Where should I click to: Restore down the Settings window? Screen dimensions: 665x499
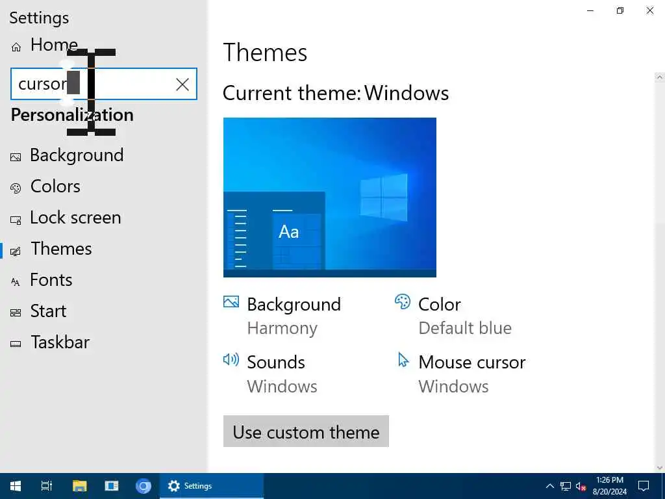(620, 10)
